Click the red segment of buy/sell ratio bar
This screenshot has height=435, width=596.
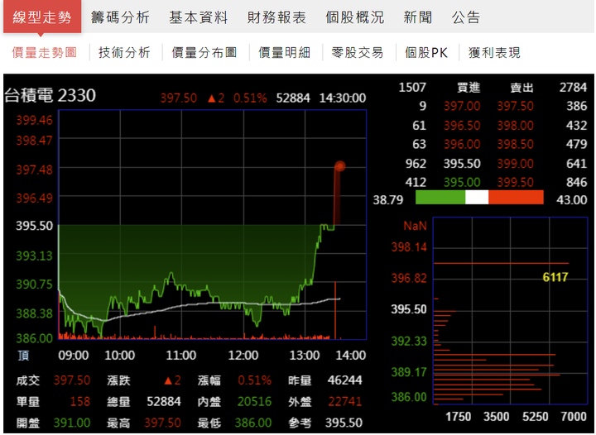pos(516,198)
